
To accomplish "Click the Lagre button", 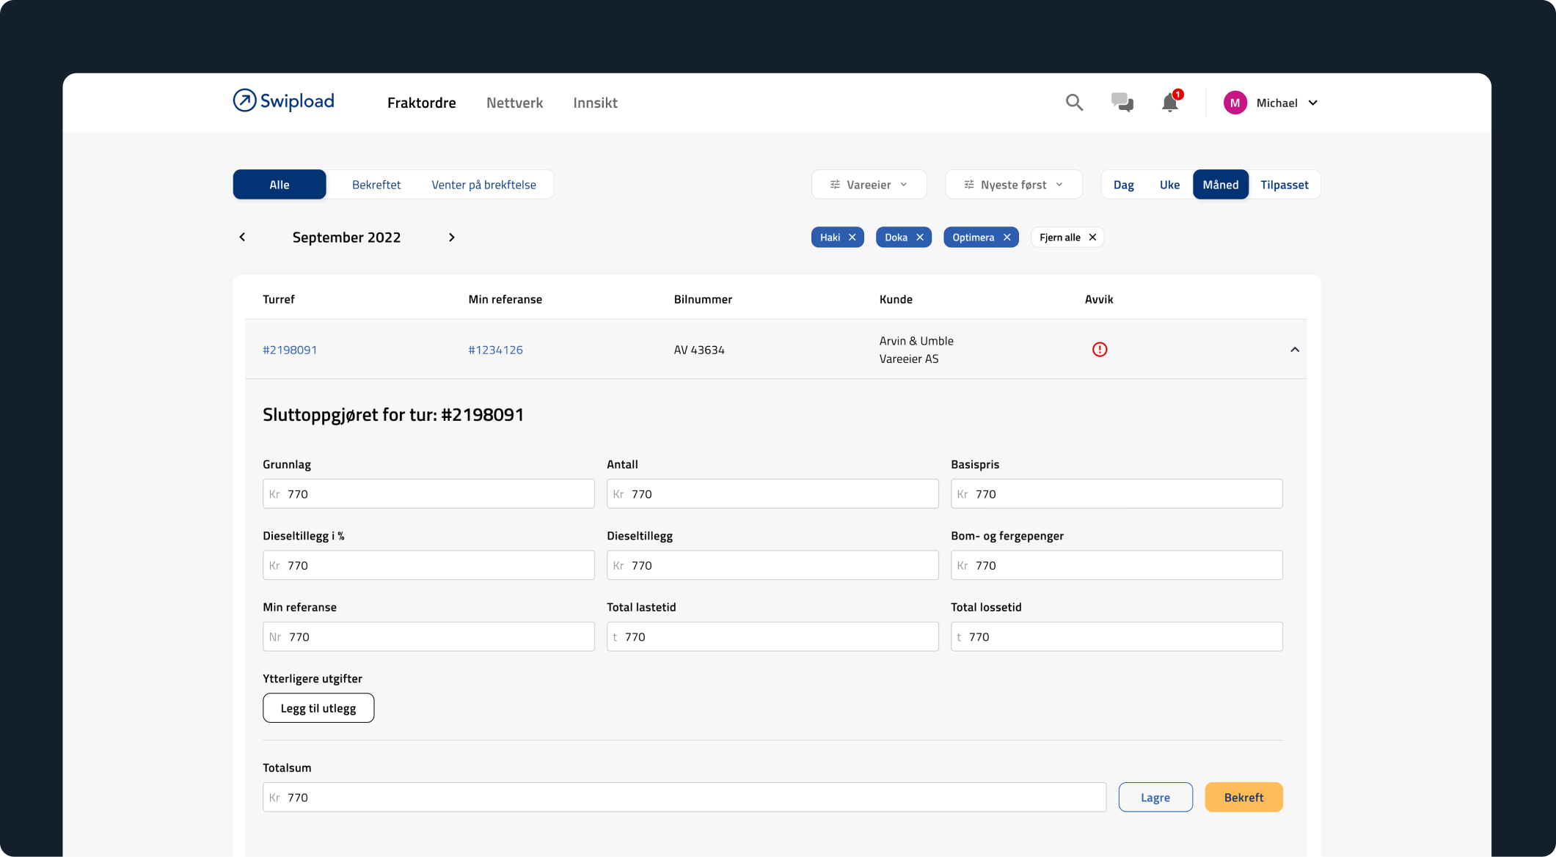I will pos(1155,798).
